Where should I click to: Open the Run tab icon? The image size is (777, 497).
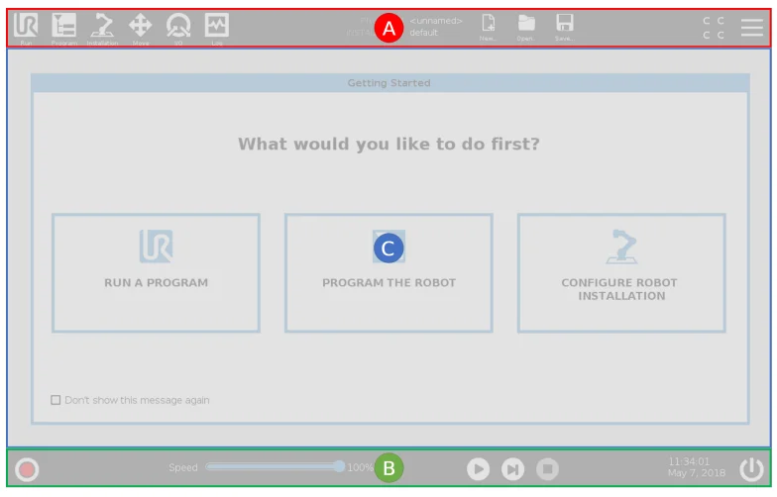[x=27, y=27]
